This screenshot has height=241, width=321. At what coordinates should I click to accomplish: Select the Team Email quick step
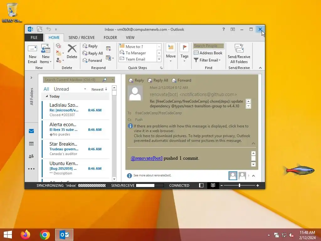(138, 59)
